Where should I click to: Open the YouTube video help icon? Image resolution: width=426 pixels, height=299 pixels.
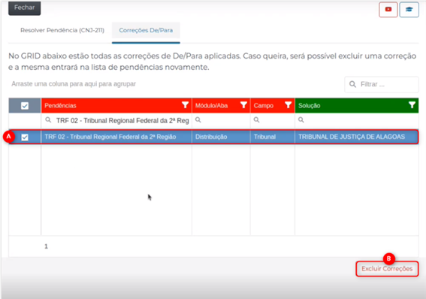click(x=388, y=10)
